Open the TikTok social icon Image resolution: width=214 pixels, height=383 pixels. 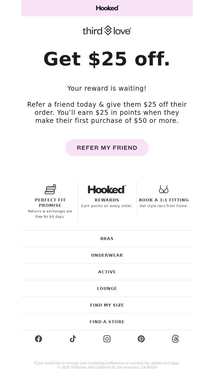pos(73,339)
